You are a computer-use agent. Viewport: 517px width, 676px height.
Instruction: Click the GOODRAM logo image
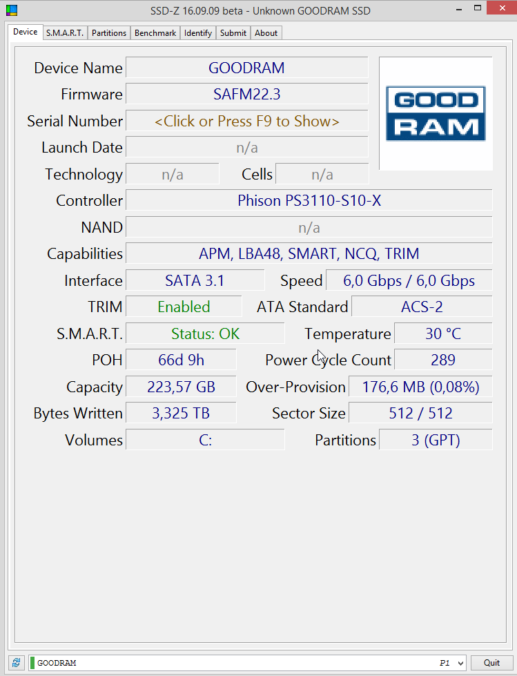[436, 113]
